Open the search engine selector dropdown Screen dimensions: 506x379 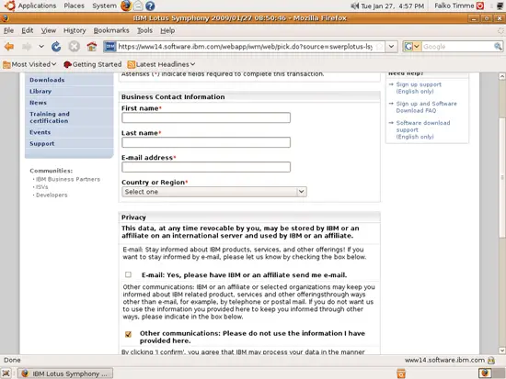pyautogui.click(x=412, y=47)
